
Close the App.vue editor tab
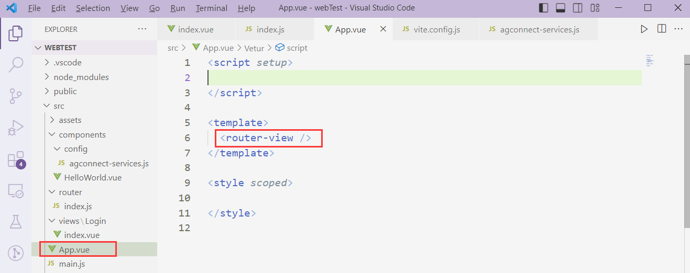[383, 29]
